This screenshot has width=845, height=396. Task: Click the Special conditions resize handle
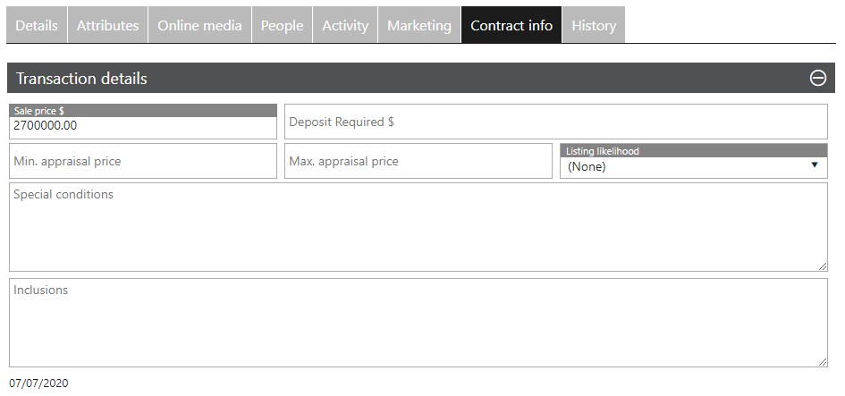point(823,266)
